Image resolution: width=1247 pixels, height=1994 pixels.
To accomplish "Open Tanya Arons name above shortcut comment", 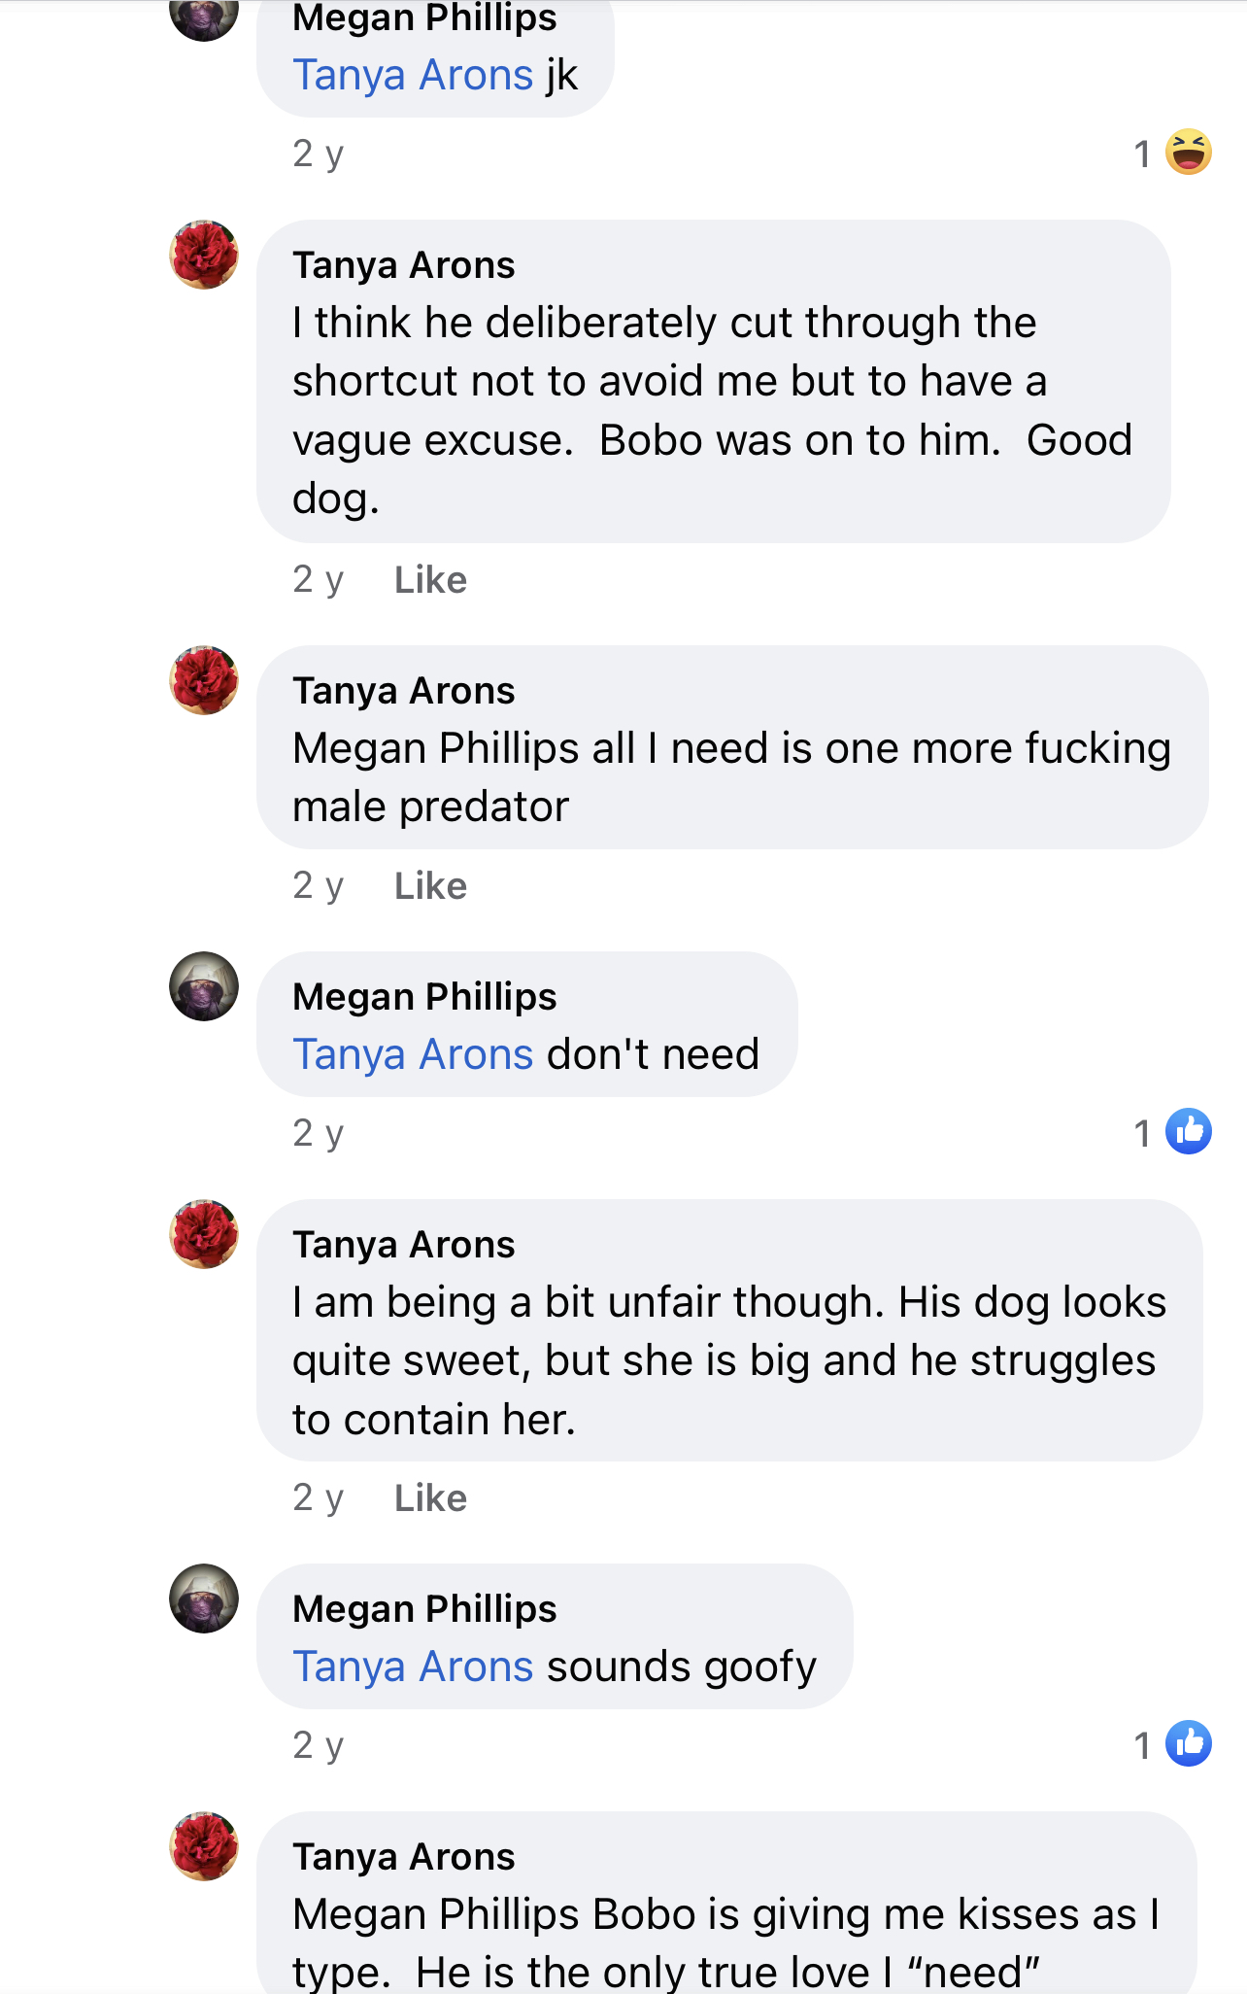I will [x=404, y=265].
